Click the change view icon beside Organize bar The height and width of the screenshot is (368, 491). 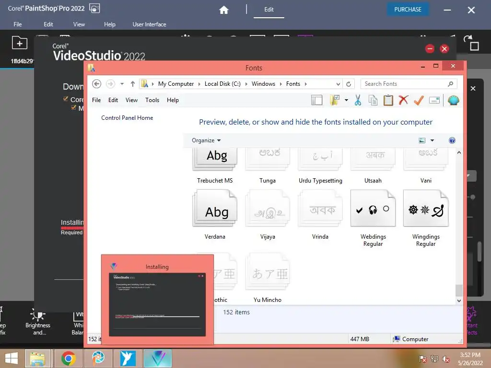pos(422,140)
